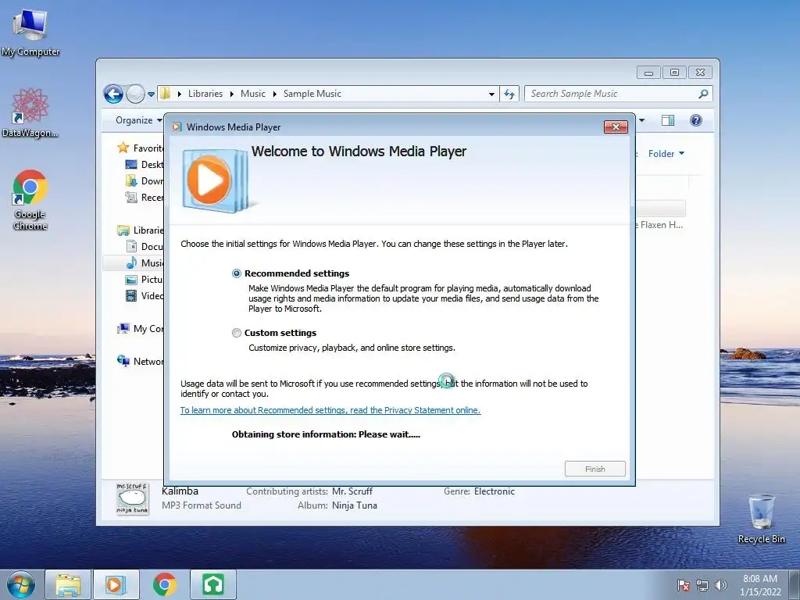Click the large Windows Media Player logo
800x600 pixels.
[216, 181]
